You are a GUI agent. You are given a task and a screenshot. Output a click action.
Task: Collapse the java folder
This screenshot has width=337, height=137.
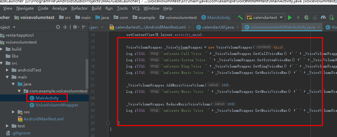pyautogui.click(x=13, y=84)
